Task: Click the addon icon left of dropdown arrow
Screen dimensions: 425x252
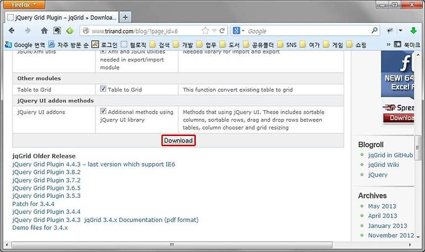Action: coord(390,31)
